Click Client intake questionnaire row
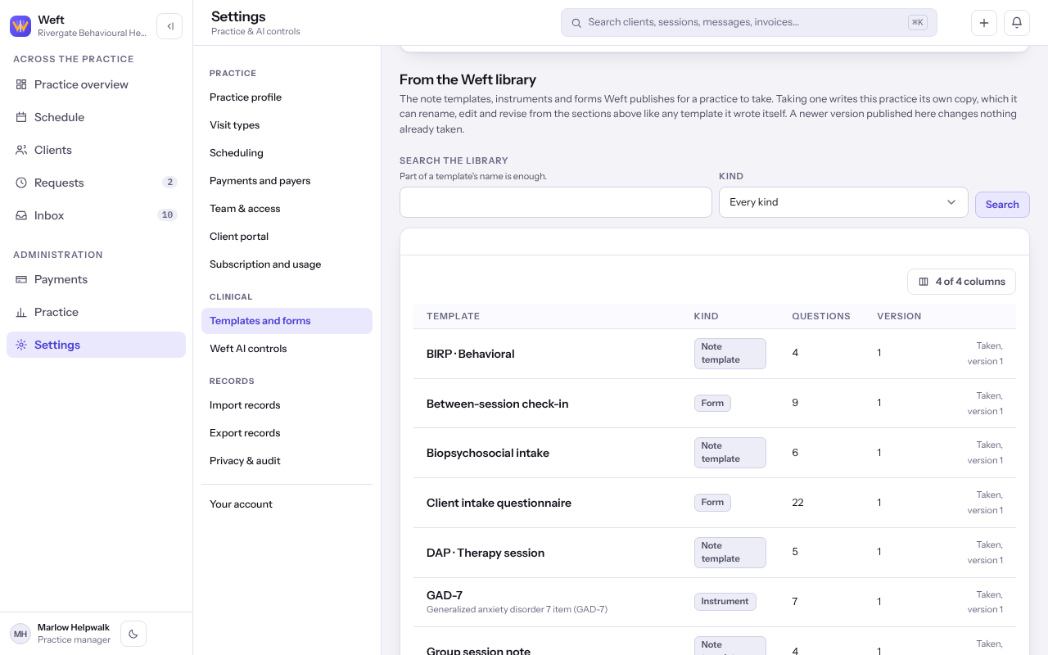Viewport: 1048px width, 655px height. click(715, 503)
